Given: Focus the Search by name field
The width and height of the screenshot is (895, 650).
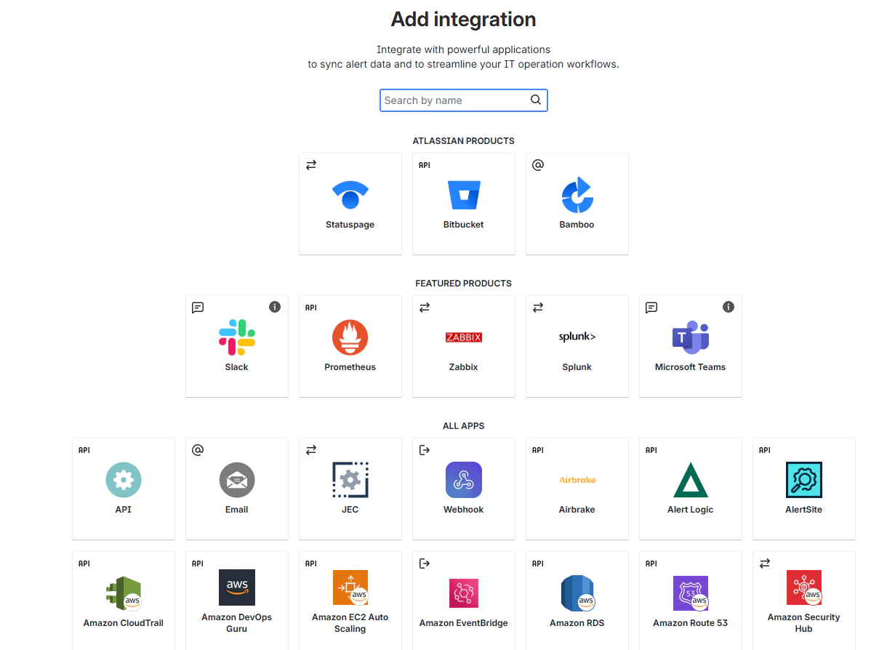Looking at the screenshot, I should click(464, 100).
